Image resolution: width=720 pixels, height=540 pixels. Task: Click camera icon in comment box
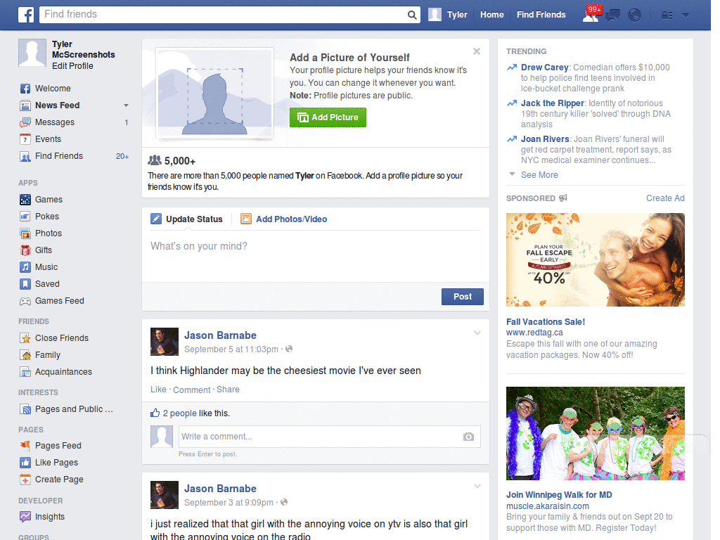[468, 437]
